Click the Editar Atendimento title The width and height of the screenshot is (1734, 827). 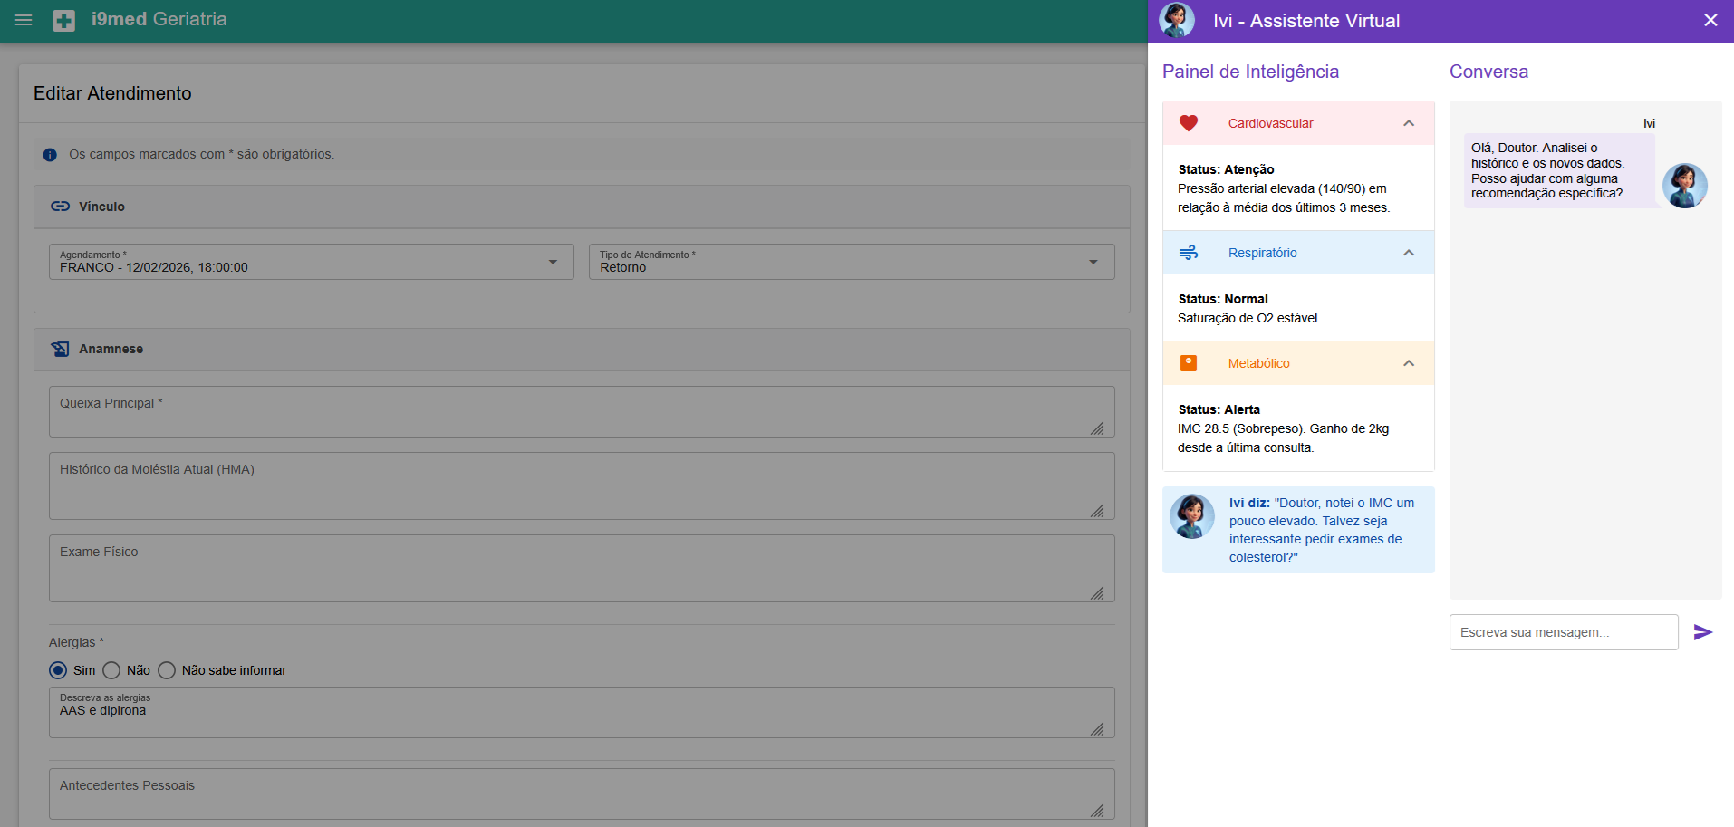112,93
